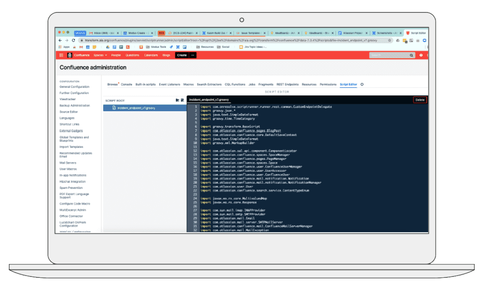
Task: Click the Delete button in editor
Action: tap(420, 100)
